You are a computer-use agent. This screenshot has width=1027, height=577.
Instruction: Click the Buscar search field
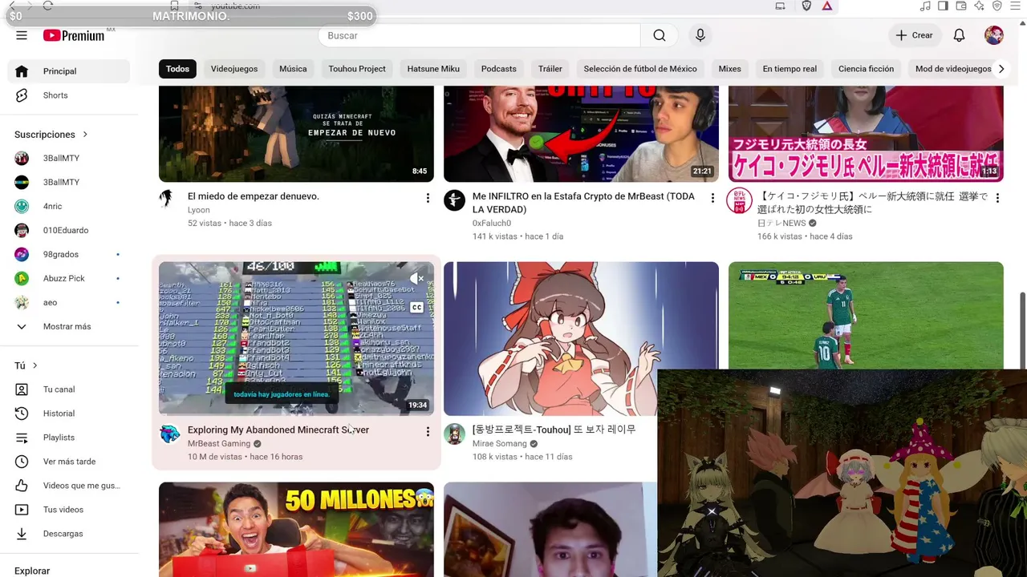tap(479, 35)
